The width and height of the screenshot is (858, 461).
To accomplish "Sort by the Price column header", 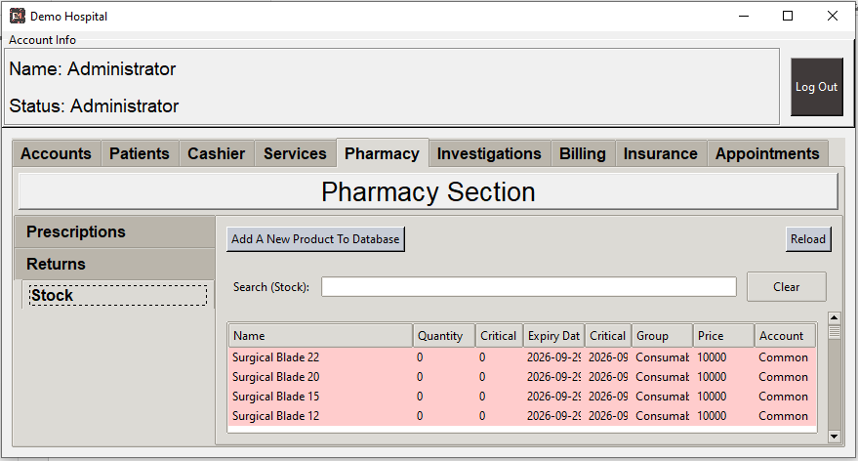I will coord(724,336).
